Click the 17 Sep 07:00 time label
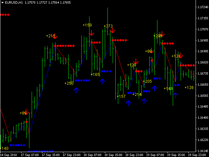The image size is (209, 157). coord(30,155)
